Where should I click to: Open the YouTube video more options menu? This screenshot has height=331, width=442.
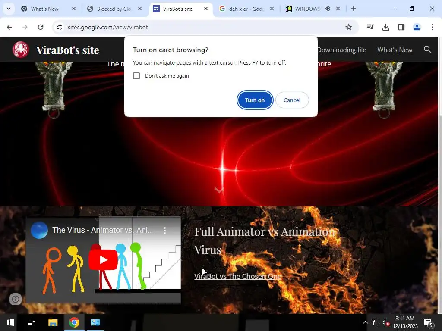(165, 231)
